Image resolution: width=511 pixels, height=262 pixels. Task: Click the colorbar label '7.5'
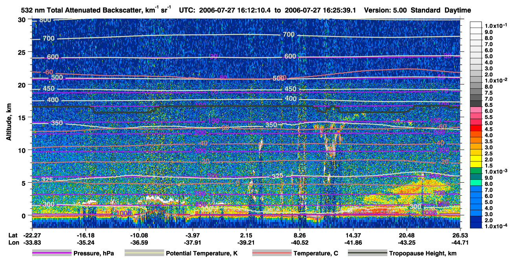(x=490, y=93)
